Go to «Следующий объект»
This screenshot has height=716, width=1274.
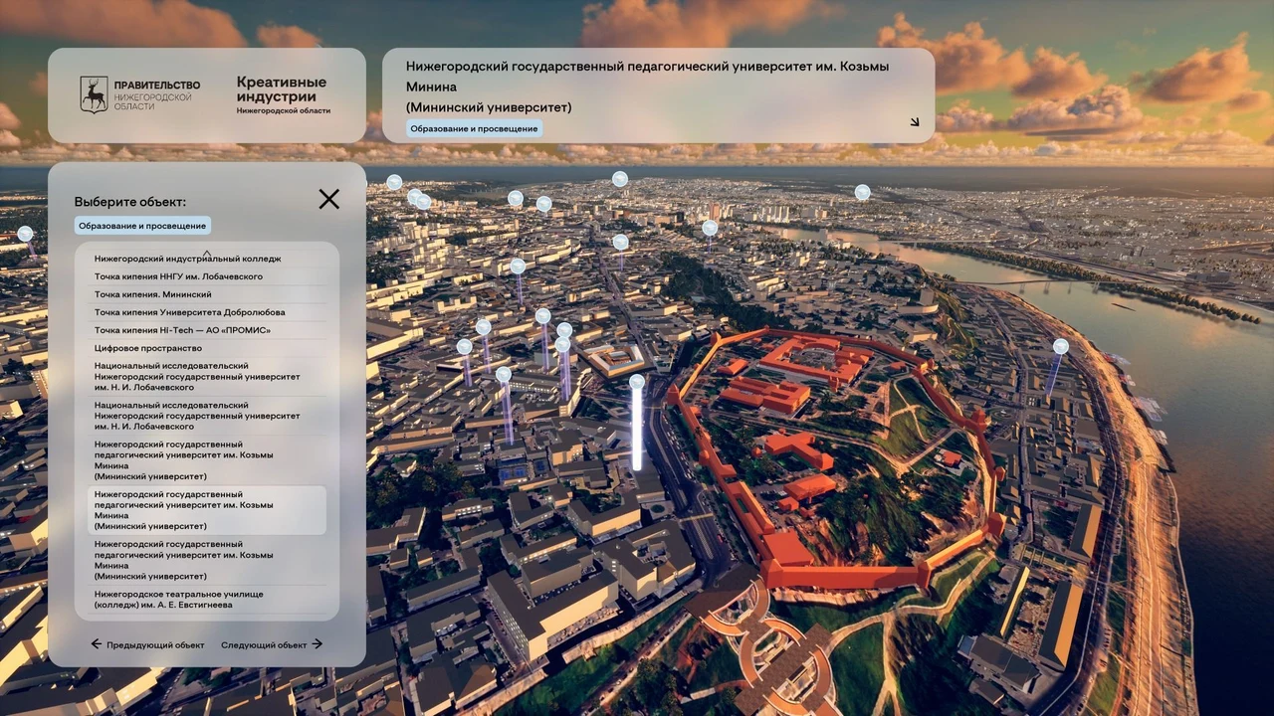(272, 644)
